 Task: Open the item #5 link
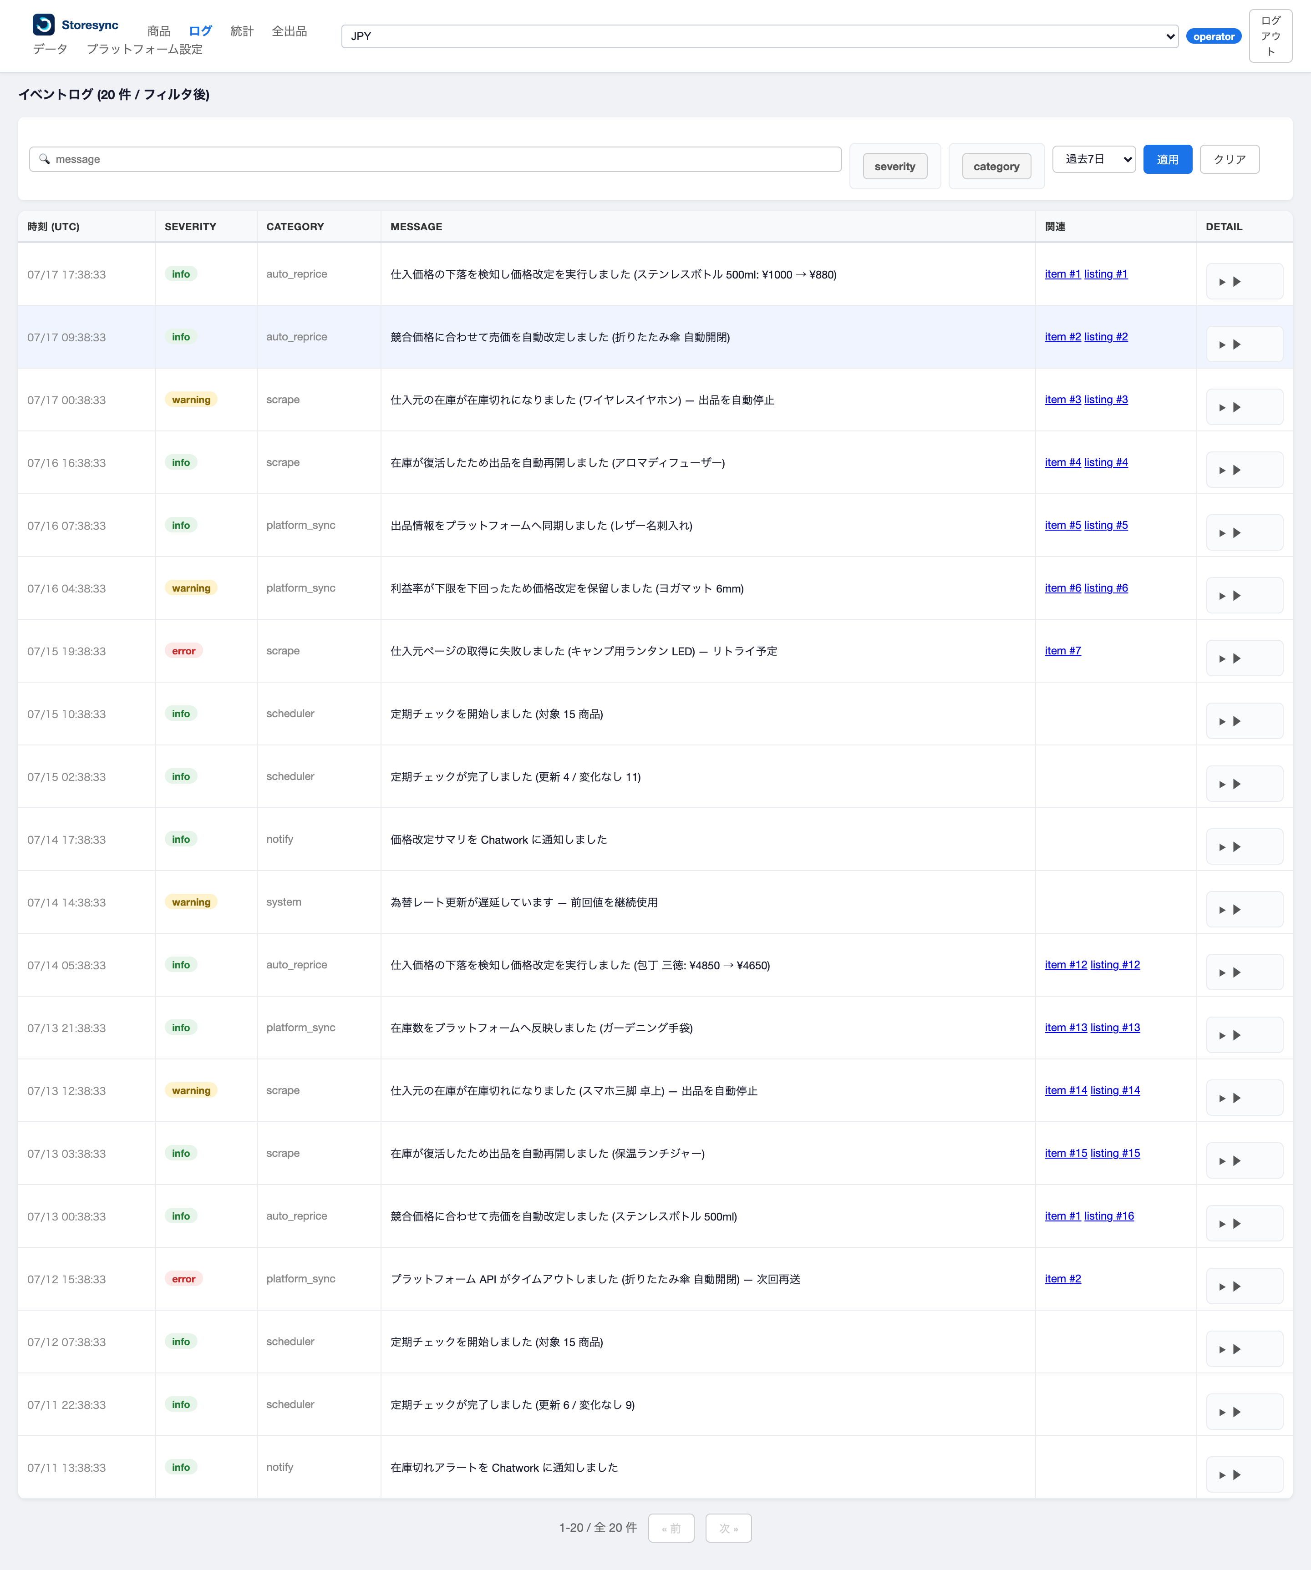tap(1063, 525)
